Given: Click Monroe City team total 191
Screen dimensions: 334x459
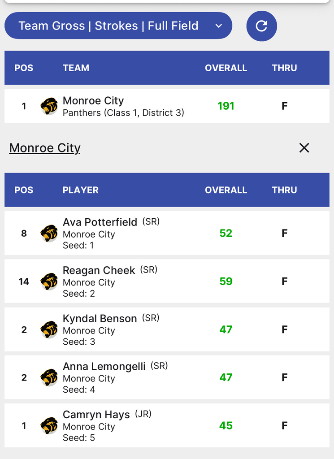Looking at the screenshot, I should (226, 106).
